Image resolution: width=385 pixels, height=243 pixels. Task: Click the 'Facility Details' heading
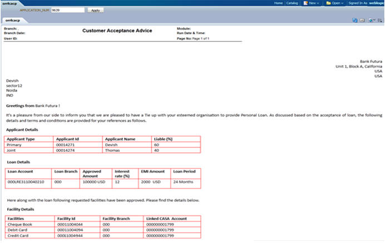pyautogui.click(x=21, y=210)
